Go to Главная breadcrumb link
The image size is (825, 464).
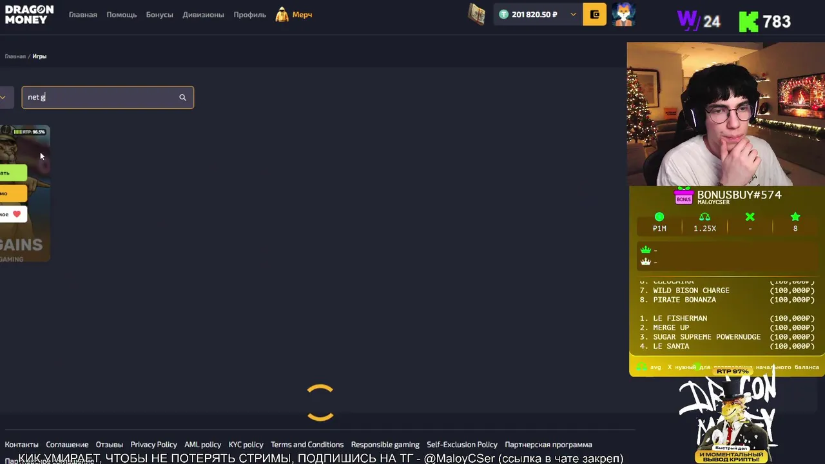15,56
